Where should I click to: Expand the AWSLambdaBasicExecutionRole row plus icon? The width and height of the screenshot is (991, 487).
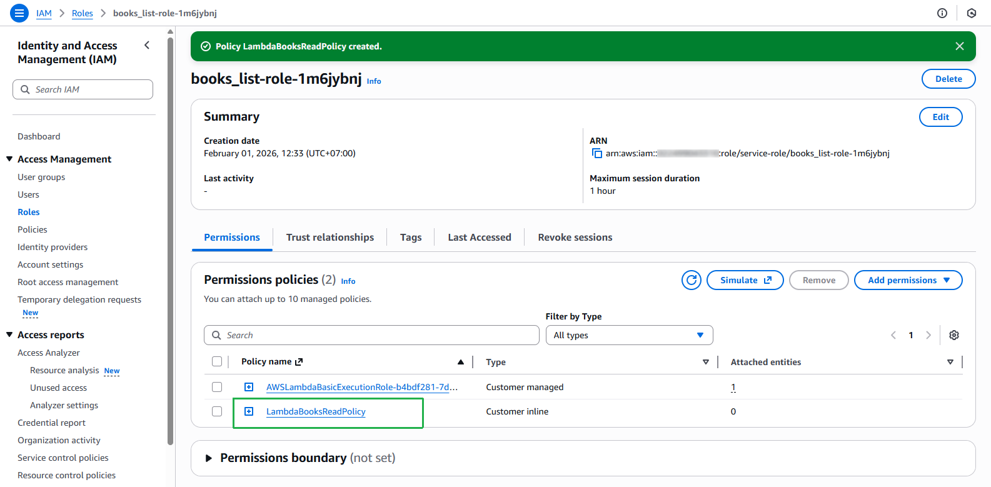[x=249, y=387]
